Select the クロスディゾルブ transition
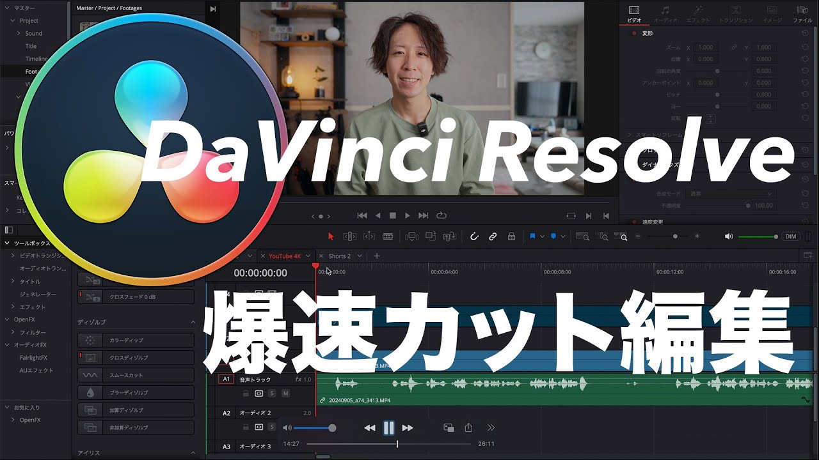The image size is (819, 460). tap(136, 358)
